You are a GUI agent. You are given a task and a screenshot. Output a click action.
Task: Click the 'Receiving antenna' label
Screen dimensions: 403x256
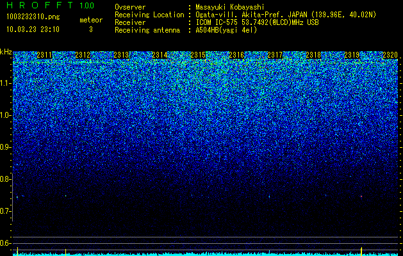(147, 30)
